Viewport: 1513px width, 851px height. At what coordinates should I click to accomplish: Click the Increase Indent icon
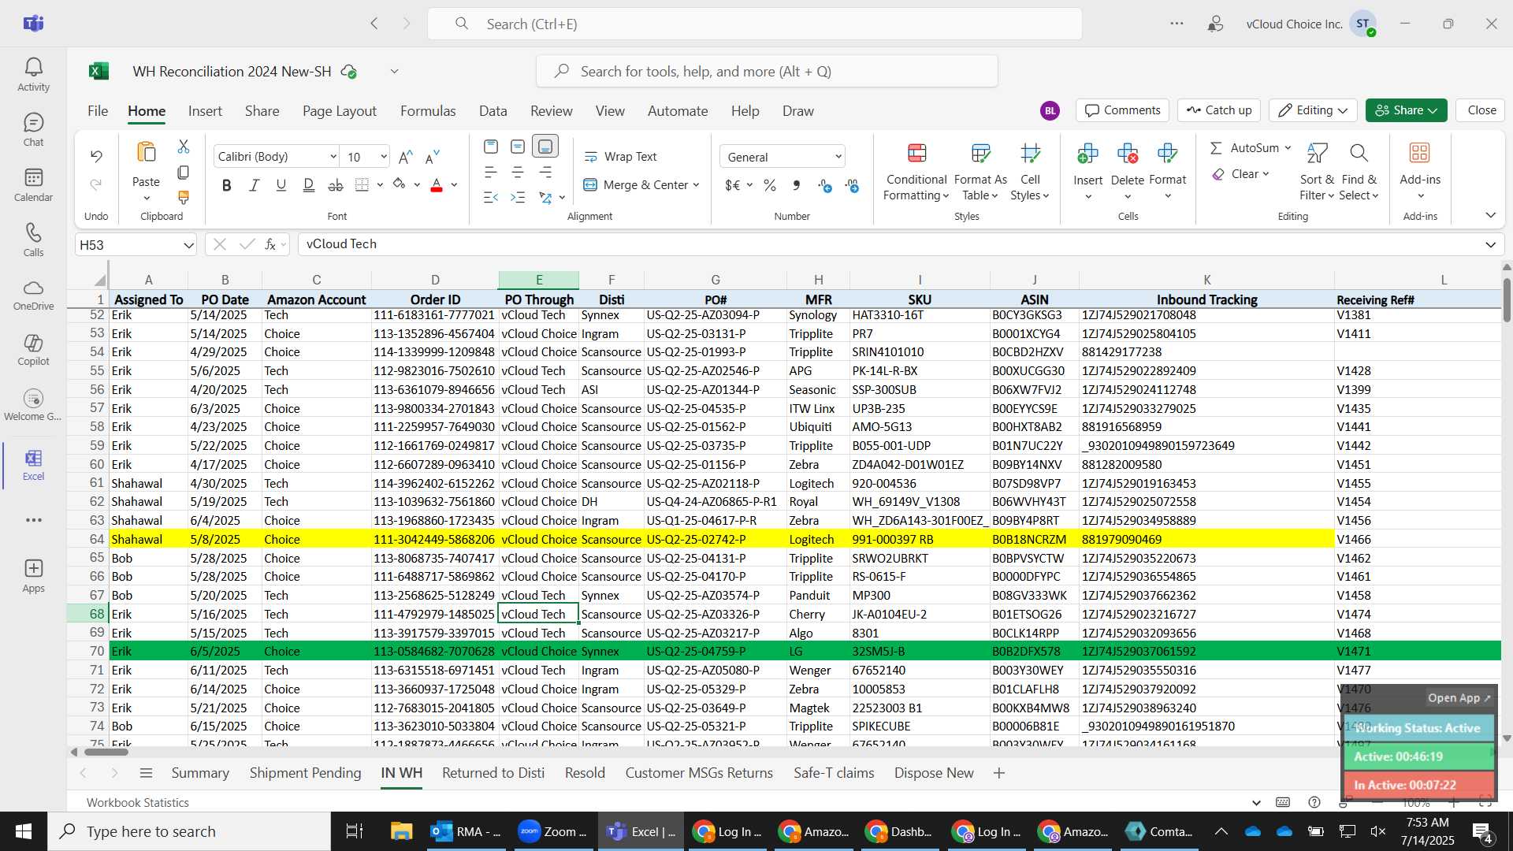(x=518, y=197)
